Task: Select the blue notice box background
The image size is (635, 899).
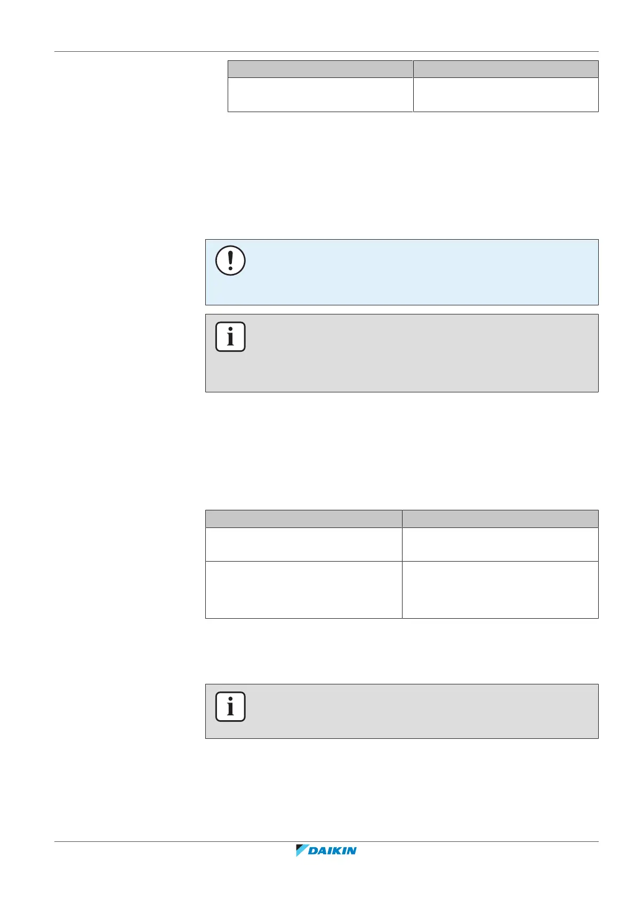Action: click(416, 272)
